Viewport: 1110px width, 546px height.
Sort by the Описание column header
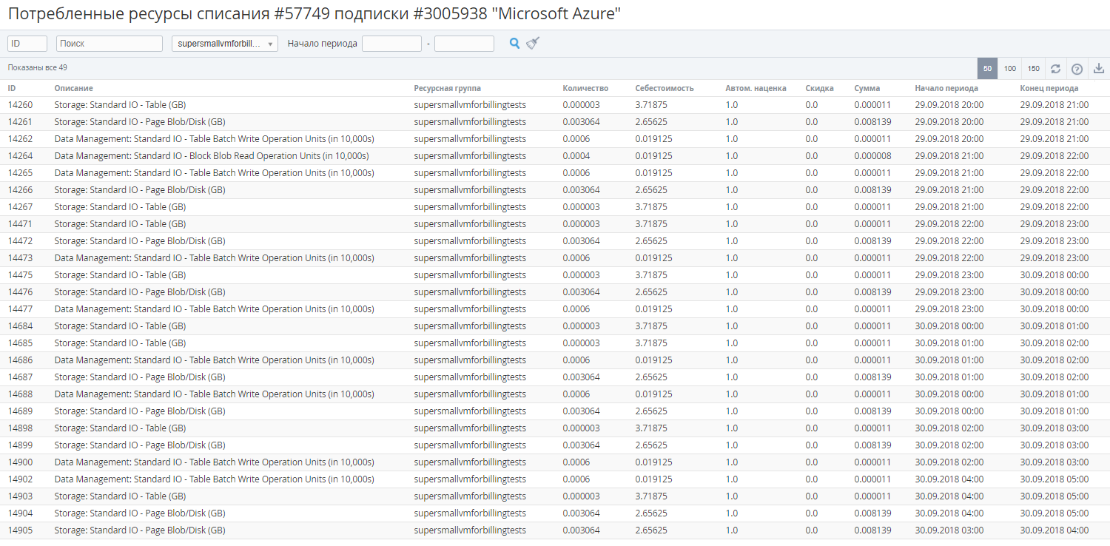(74, 88)
